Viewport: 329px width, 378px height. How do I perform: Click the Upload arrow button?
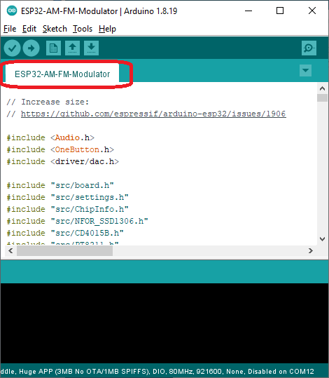pyautogui.click(x=31, y=48)
